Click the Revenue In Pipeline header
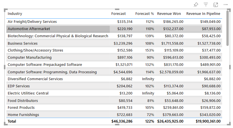 [x=203, y=14]
